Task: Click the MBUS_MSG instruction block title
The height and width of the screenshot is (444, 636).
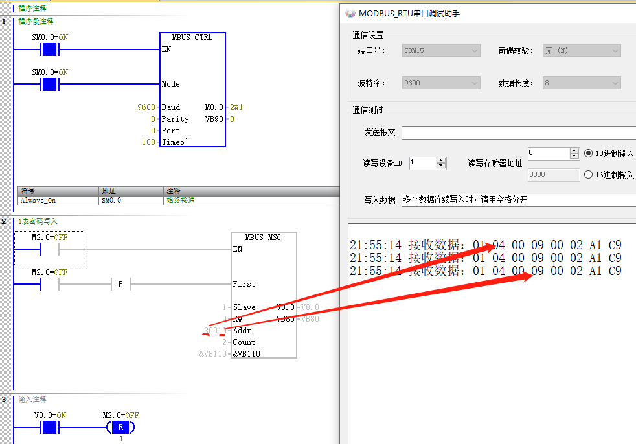Action: click(x=263, y=238)
